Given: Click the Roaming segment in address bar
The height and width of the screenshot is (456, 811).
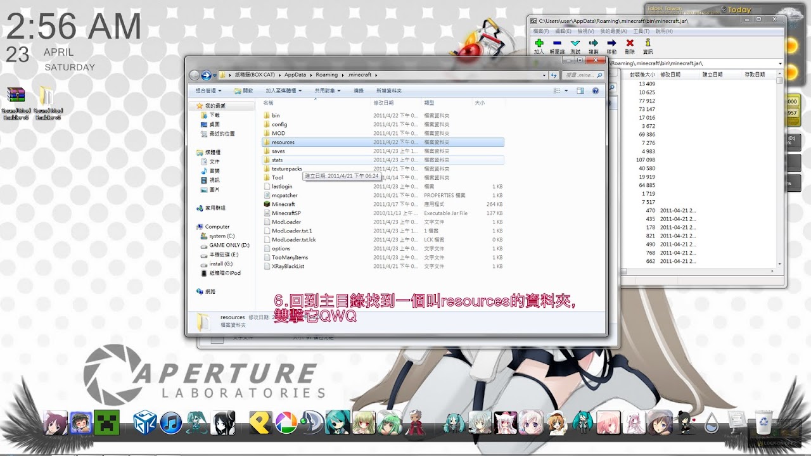Looking at the screenshot, I should pyautogui.click(x=327, y=75).
